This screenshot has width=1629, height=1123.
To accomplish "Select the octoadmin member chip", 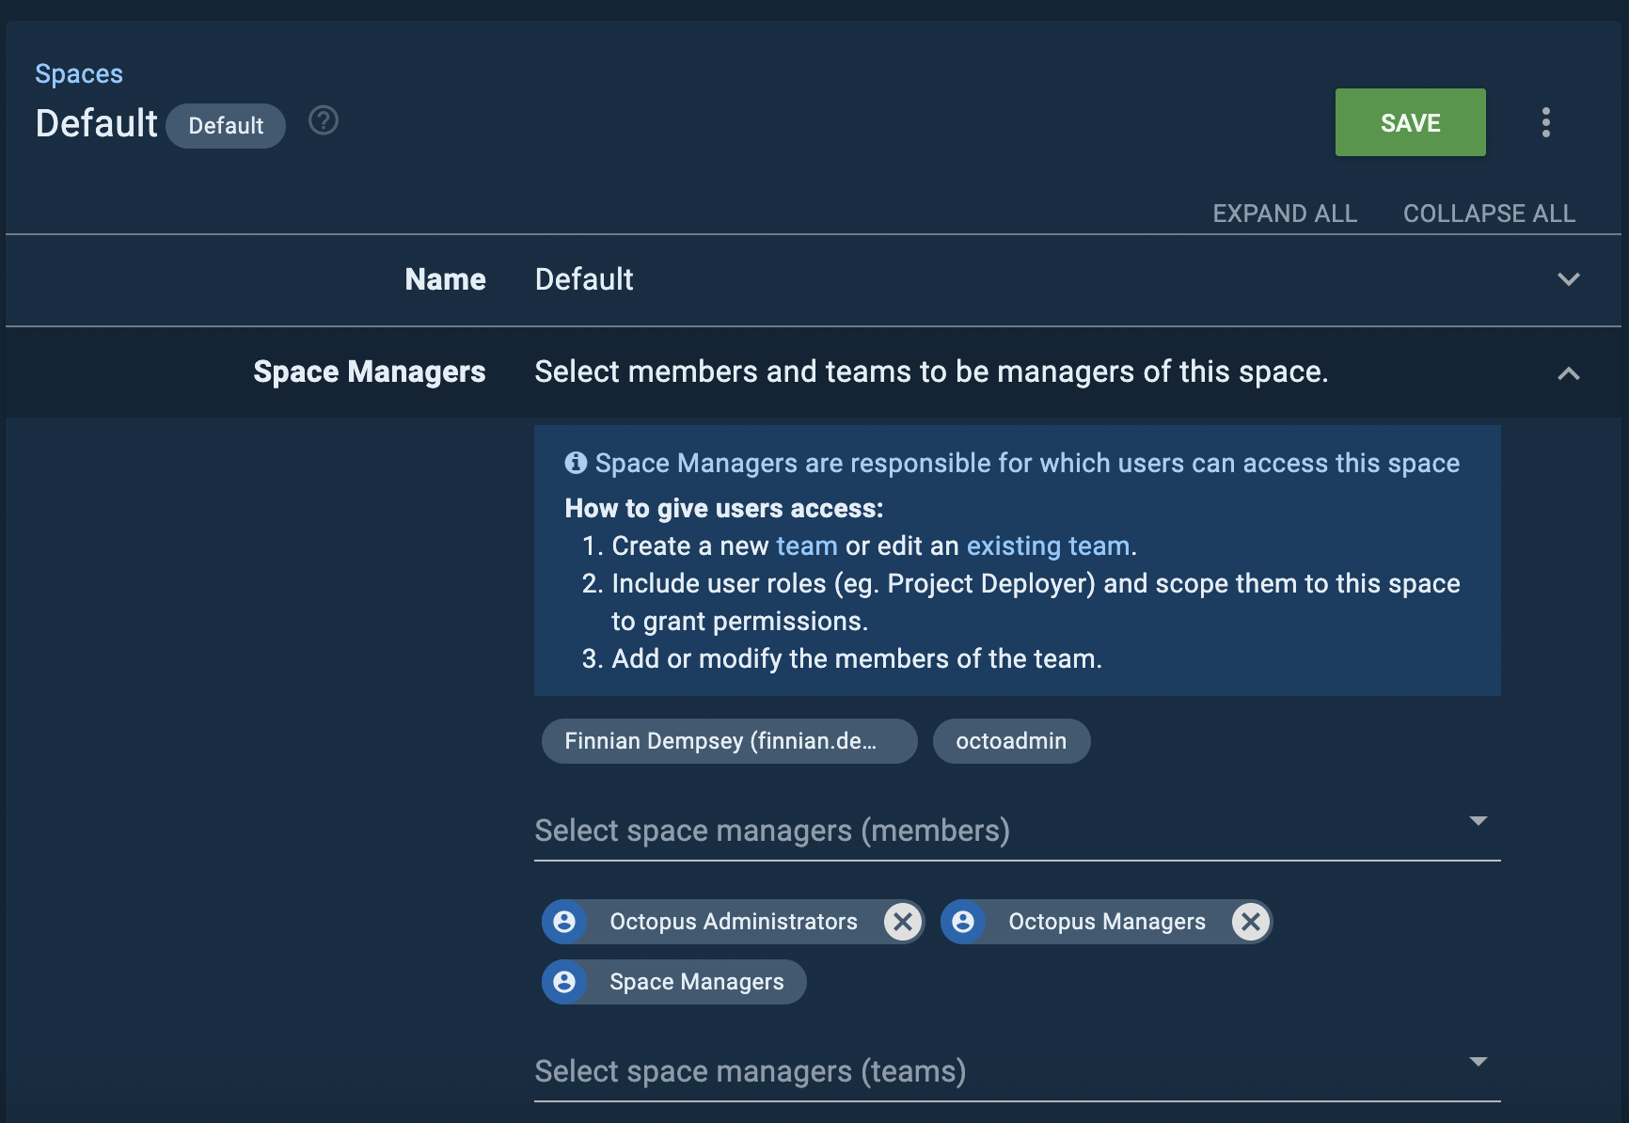I will coord(1011,740).
